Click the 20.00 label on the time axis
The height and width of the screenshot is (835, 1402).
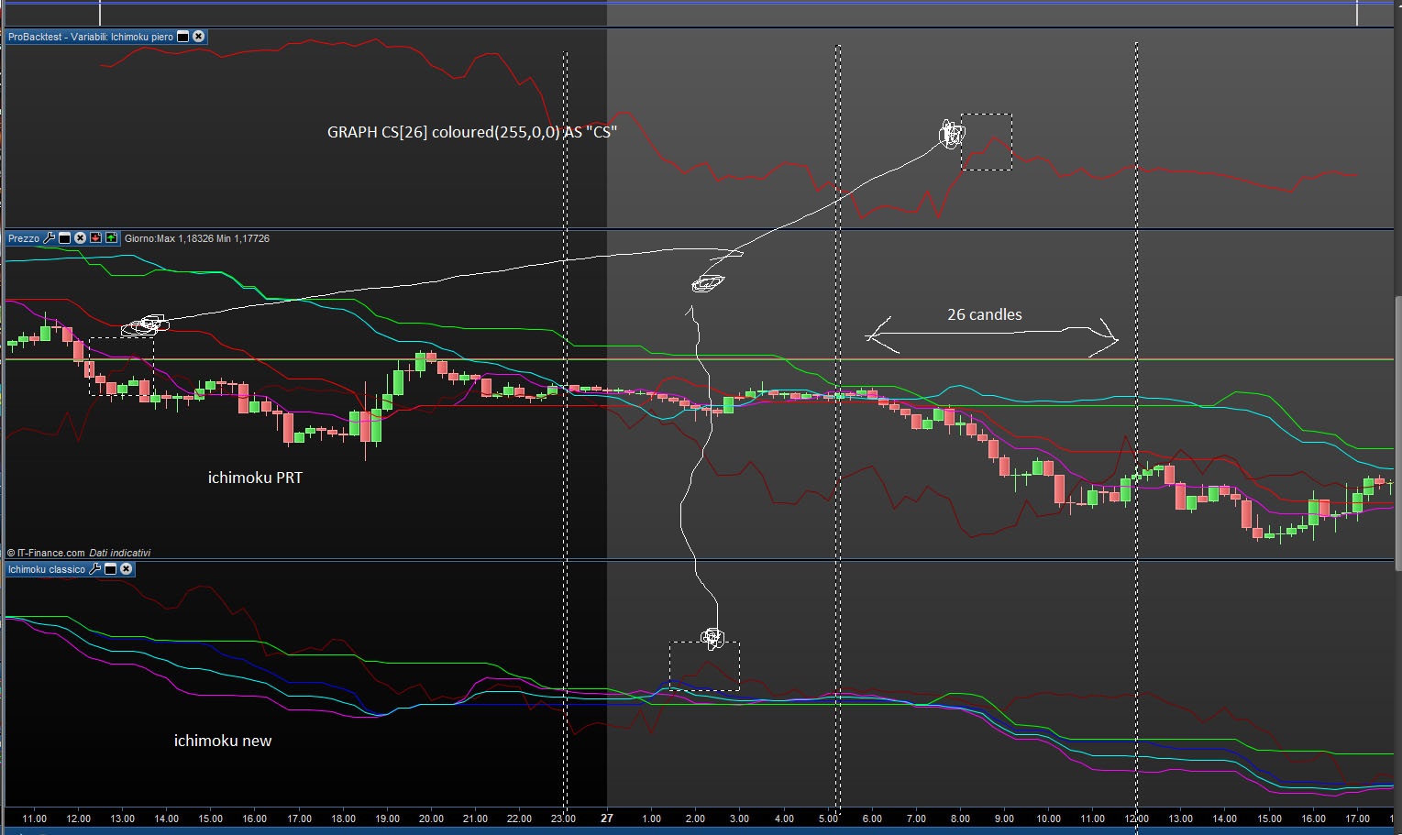(x=431, y=819)
